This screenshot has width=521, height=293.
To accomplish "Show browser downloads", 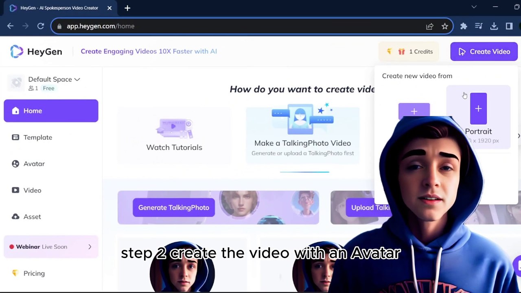I will click(494, 26).
